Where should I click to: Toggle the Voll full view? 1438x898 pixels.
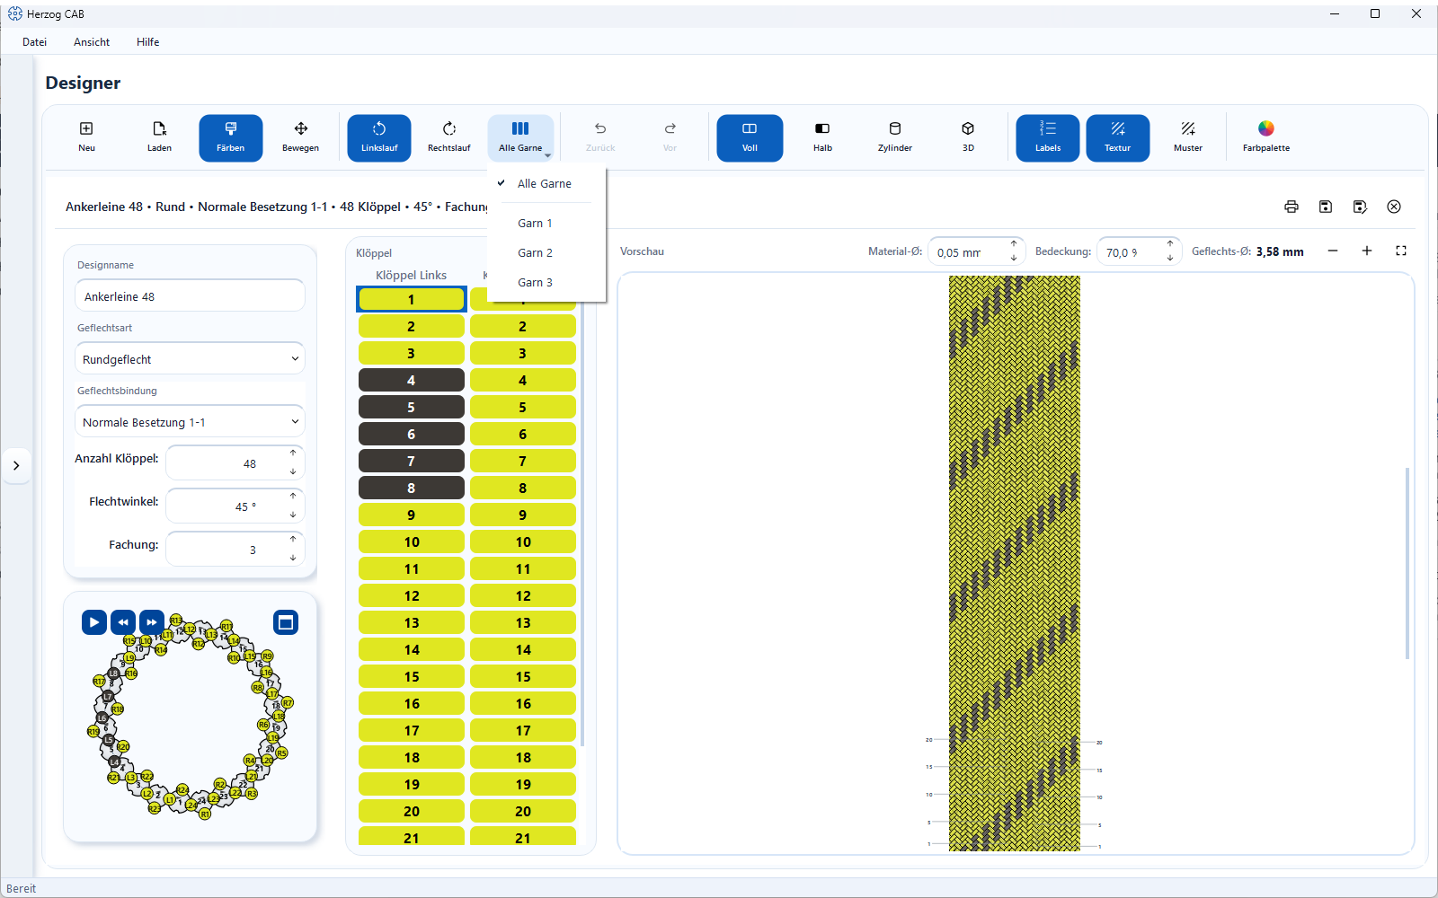[x=750, y=137]
